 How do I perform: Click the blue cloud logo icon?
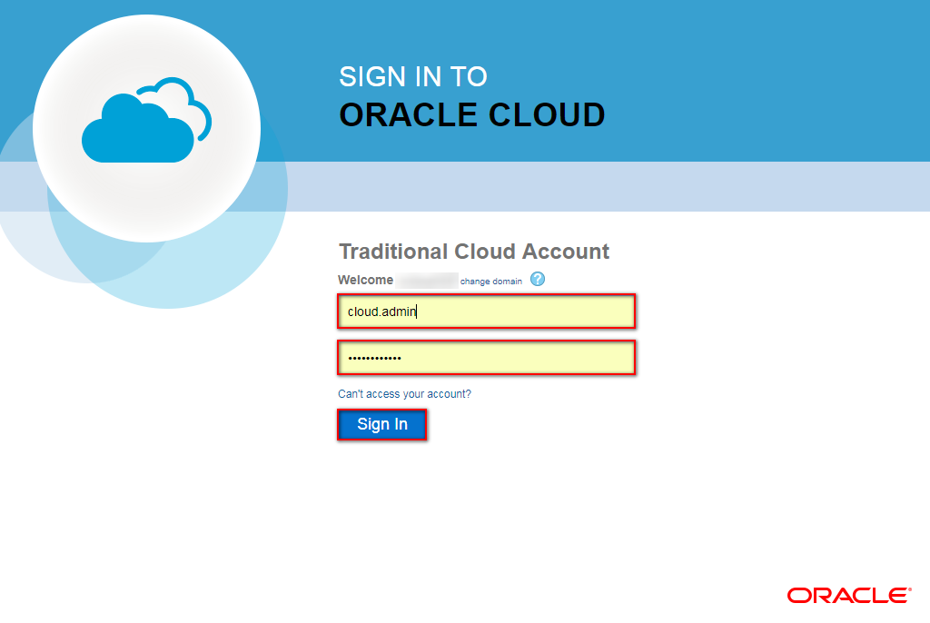[146, 120]
